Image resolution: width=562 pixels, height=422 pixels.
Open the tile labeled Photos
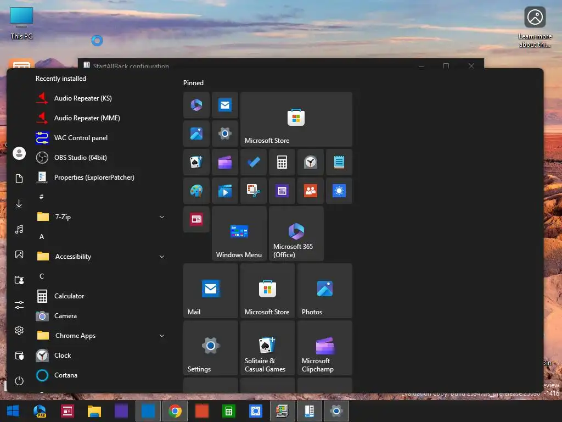325,290
